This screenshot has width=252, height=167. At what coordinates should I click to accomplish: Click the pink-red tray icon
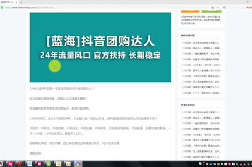tap(229, 164)
